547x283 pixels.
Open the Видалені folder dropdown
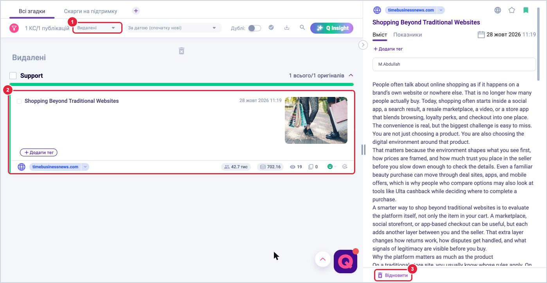tap(97, 28)
